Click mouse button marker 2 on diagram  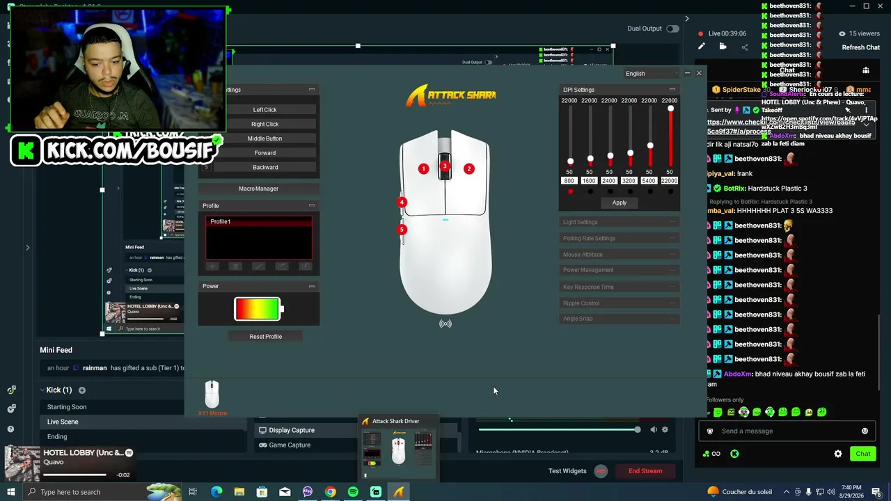469,169
